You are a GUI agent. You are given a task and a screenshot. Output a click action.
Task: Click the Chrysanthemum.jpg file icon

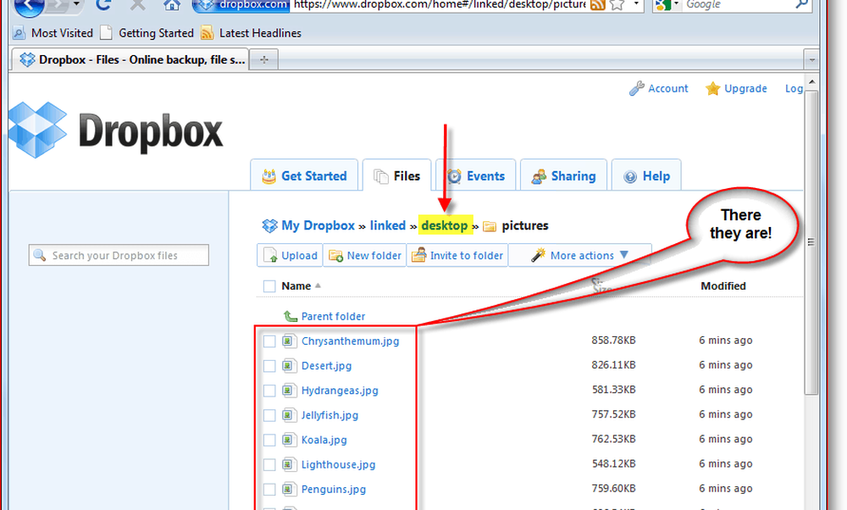tap(287, 341)
